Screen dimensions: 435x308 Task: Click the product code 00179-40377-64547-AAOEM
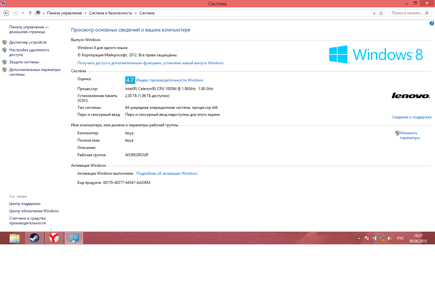click(126, 183)
